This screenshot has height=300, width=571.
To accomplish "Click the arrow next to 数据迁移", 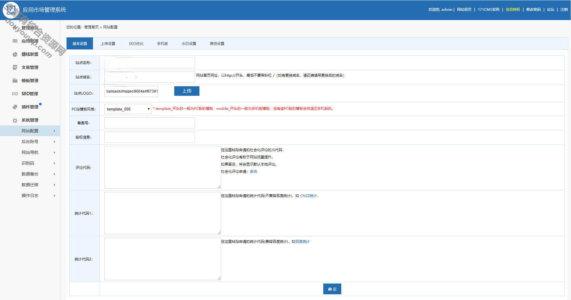I will click(55, 185).
